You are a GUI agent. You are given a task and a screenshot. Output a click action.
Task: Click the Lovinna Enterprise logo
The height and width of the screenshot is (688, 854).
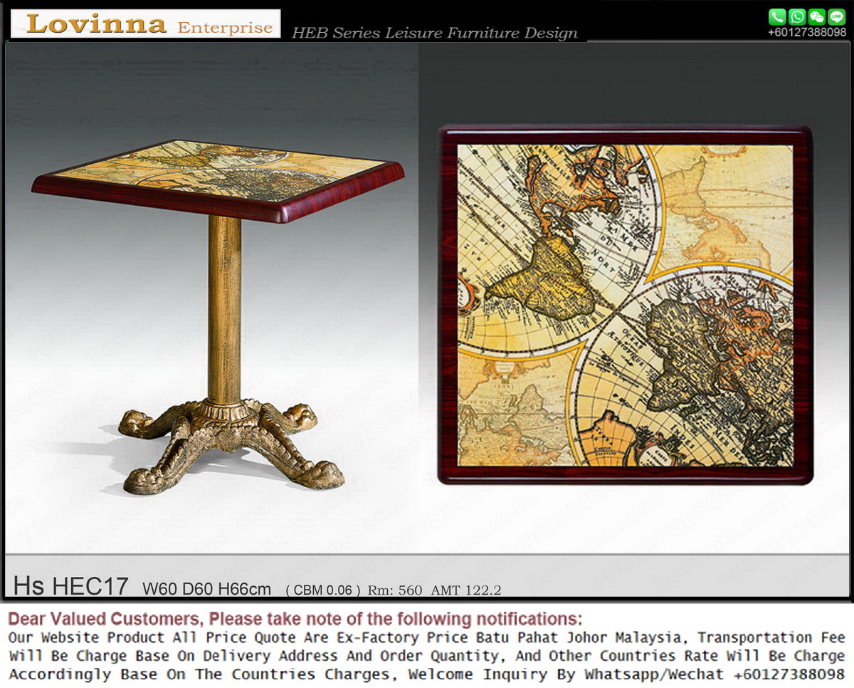tap(146, 24)
